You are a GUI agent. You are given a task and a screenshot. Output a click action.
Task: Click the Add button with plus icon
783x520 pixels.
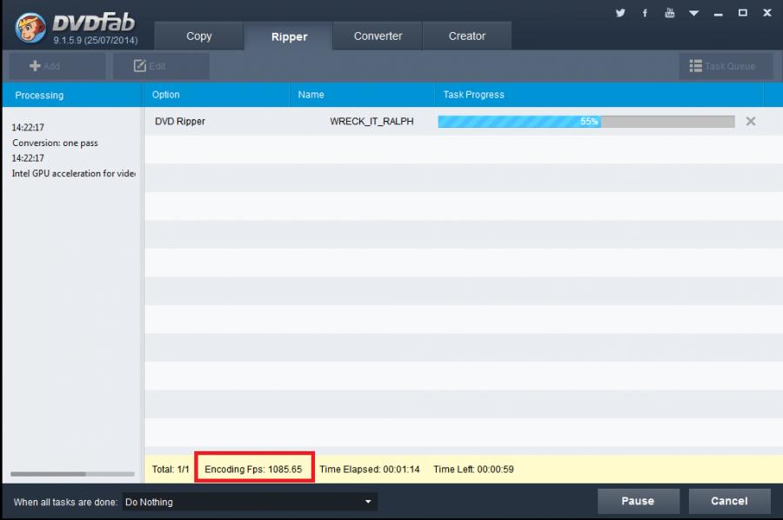(x=57, y=66)
